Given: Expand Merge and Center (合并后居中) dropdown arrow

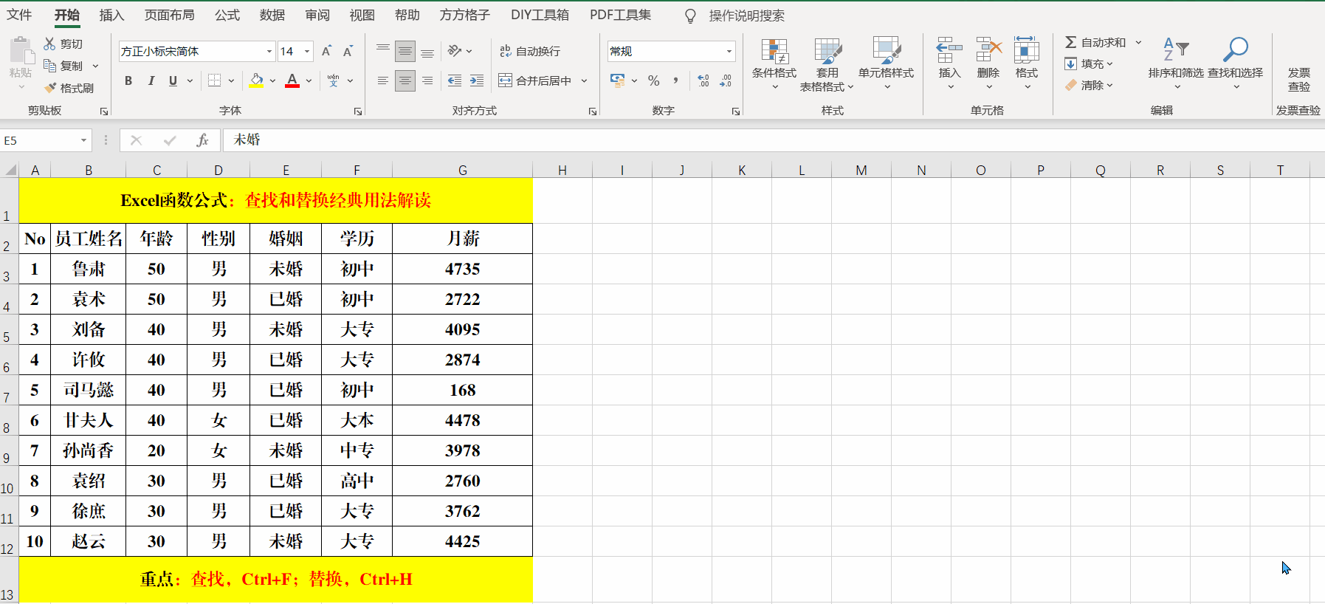Looking at the screenshot, I should (584, 80).
